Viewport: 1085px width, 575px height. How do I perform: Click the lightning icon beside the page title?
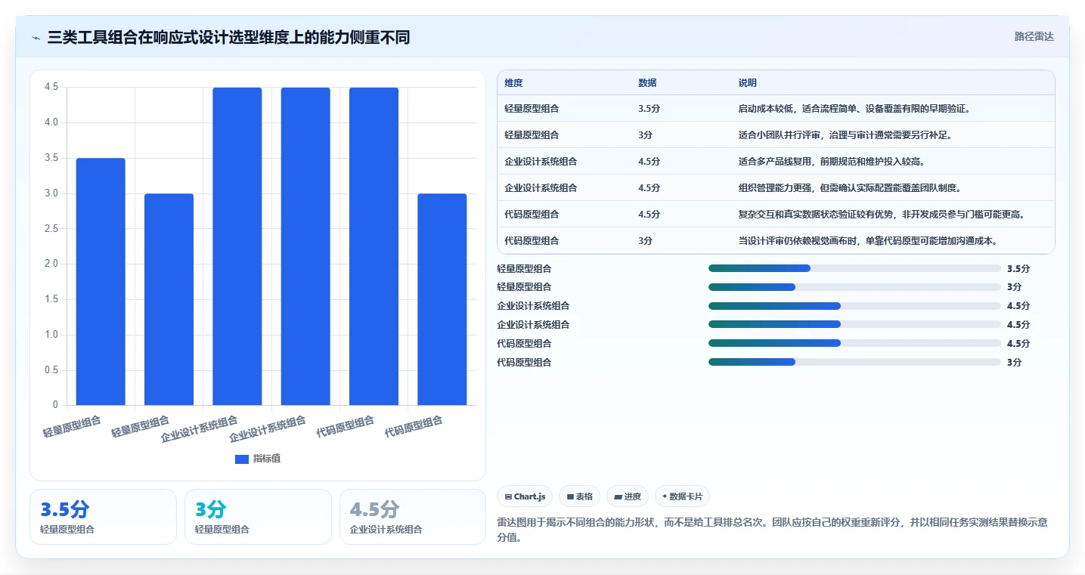pyautogui.click(x=36, y=38)
